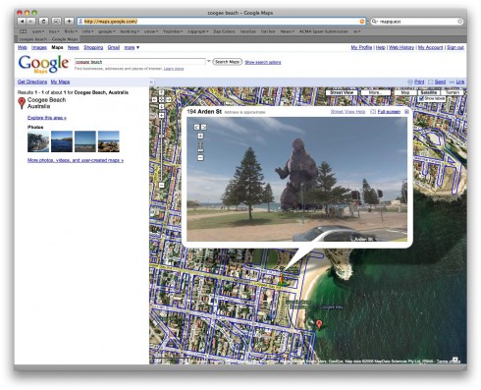The height and width of the screenshot is (390, 481).
Task: Click the add bookmark plus button
Action: pyautogui.click(x=69, y=22)
